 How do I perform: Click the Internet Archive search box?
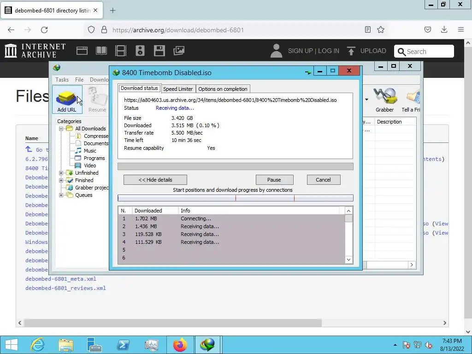424,51
